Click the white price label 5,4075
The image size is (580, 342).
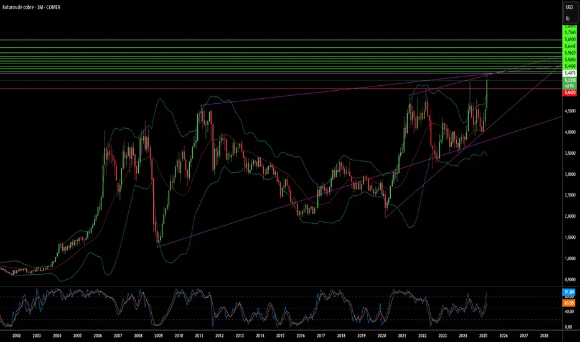pos(569,73)
